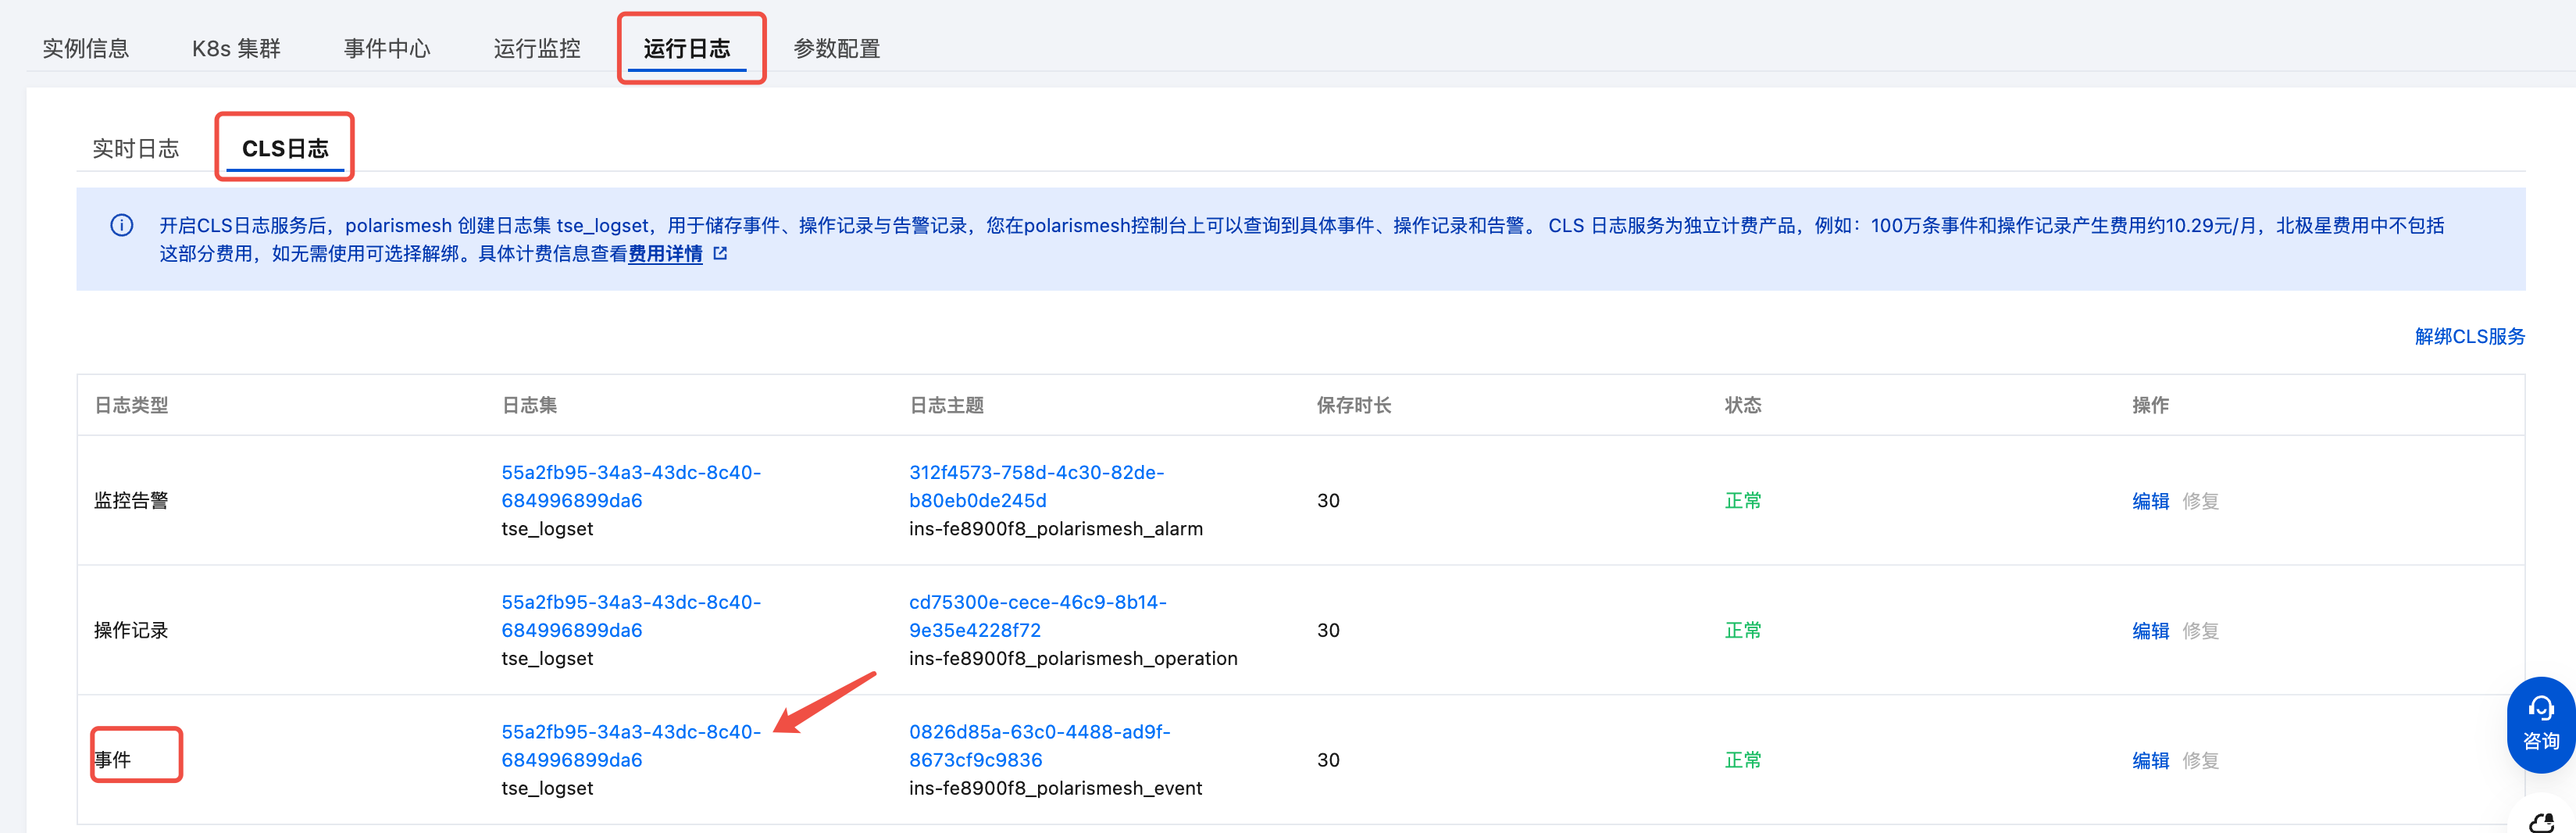Open topic link 312f4573-758d-4c30-82de-b80eb0de245d
The width and height of the screenshot is (2576, 833).
1037,486
